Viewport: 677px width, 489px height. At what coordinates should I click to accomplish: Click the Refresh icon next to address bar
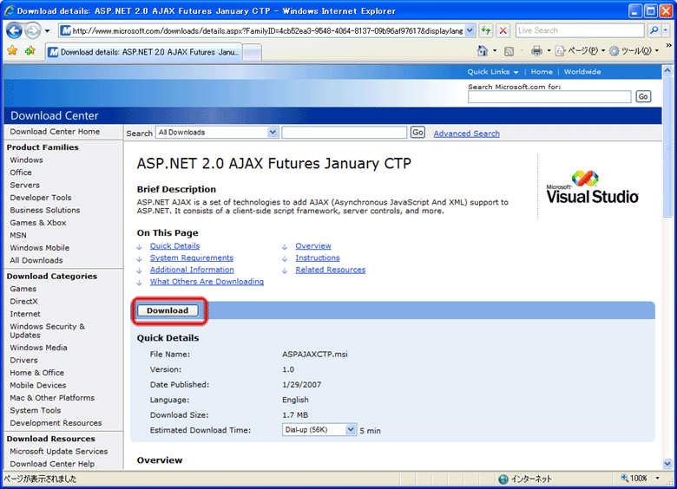point(486,30)
